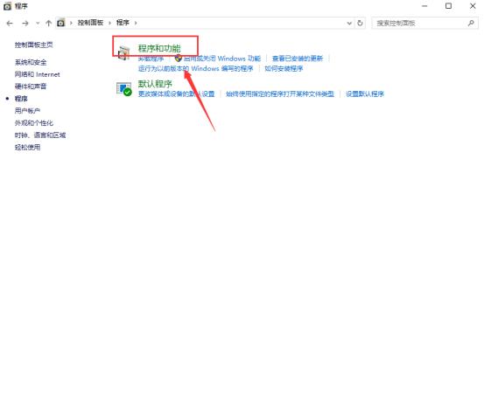Open 运行为以前版本的 Windows 编写的程序
The image size is (484, 402).
[x=196, y=68]
